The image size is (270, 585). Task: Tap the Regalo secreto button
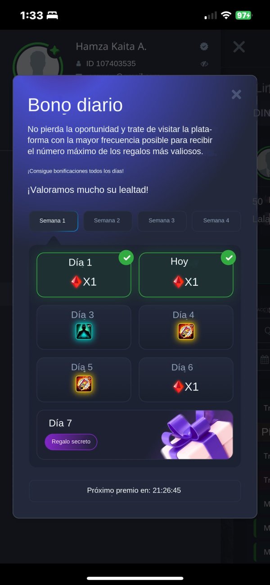[x=71, y=442]
